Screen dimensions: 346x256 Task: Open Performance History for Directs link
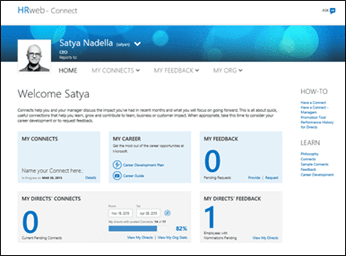(x=317, y=125)
